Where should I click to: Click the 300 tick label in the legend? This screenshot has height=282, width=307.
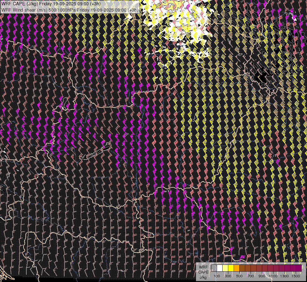tap(228, 276)
